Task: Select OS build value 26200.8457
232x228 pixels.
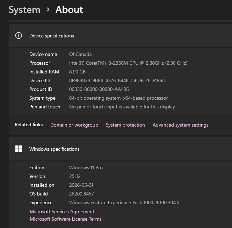Action: tap(81, 194)
